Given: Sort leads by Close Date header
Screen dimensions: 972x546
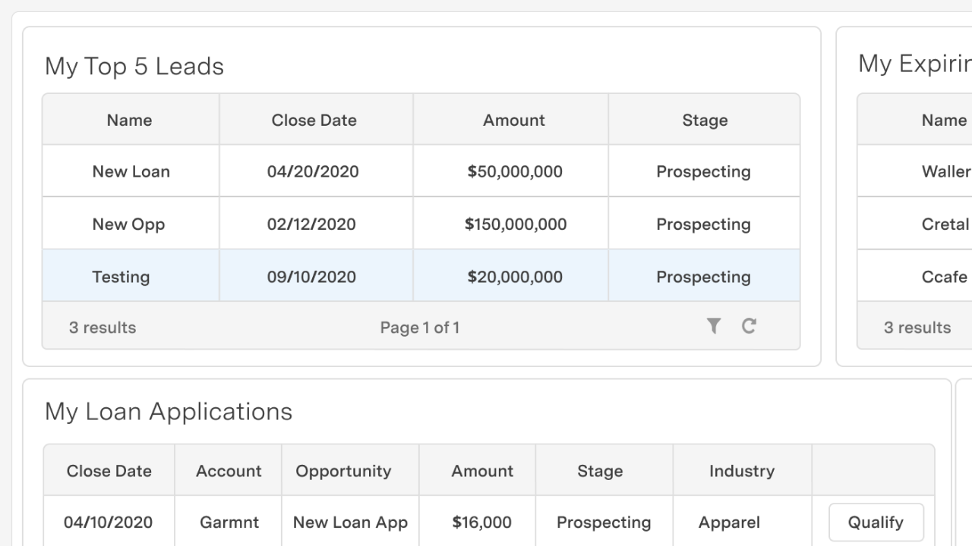Looking at the screenshot, I should point(314,120).
